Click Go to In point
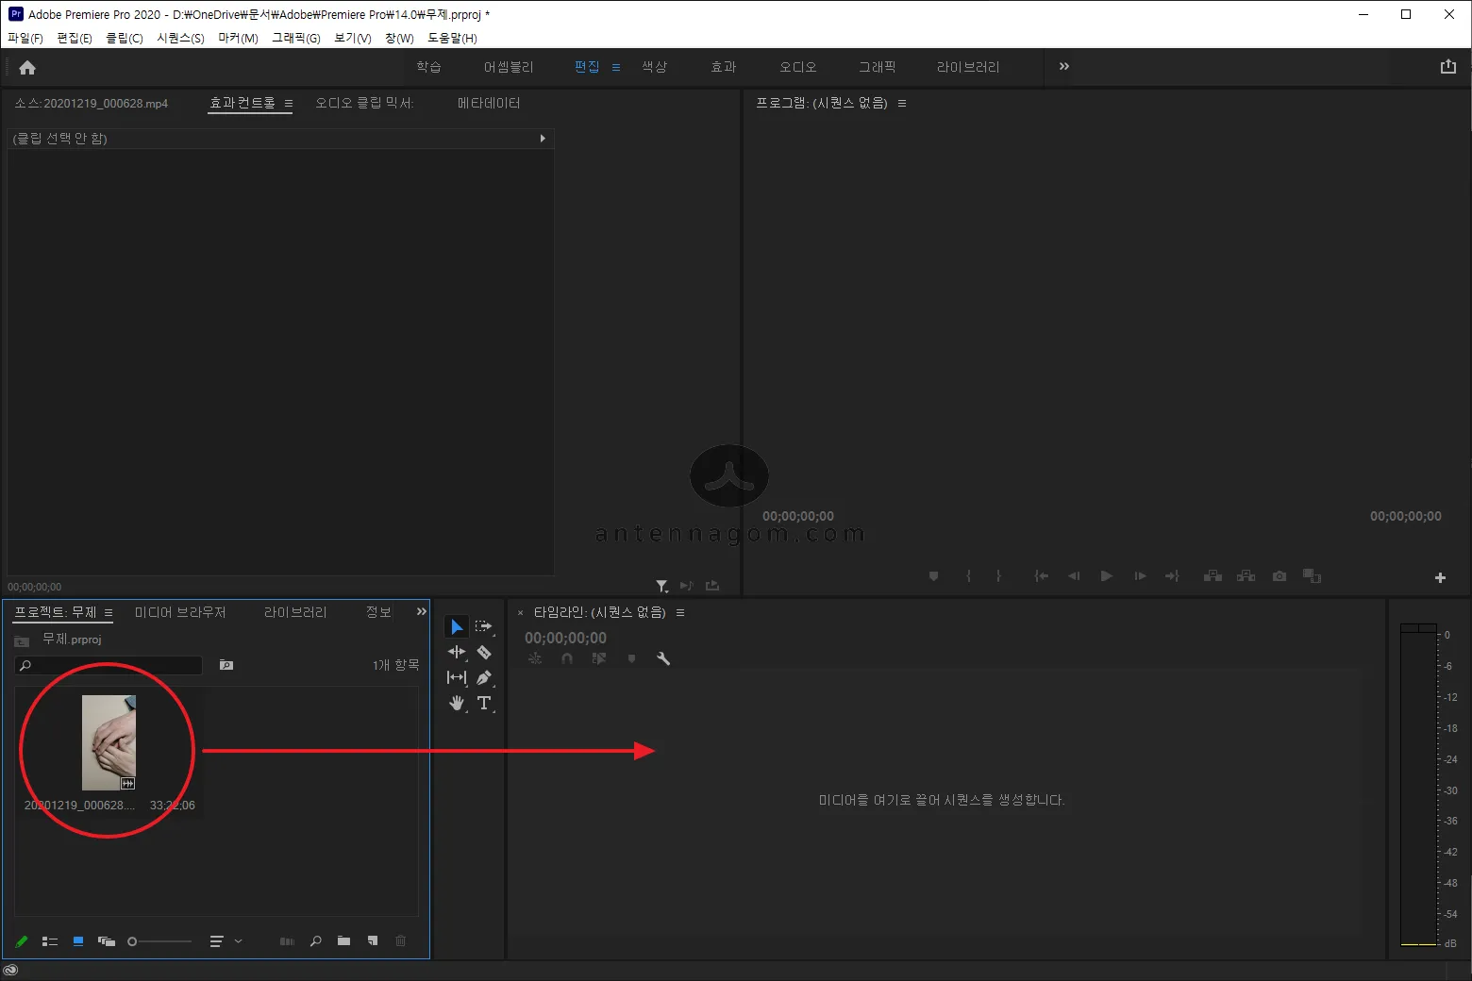 1042,576
